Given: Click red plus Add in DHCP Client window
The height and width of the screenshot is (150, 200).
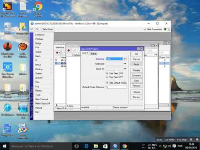Looking at the screenshot, I should pyautogui.click(x=69, y=50).
